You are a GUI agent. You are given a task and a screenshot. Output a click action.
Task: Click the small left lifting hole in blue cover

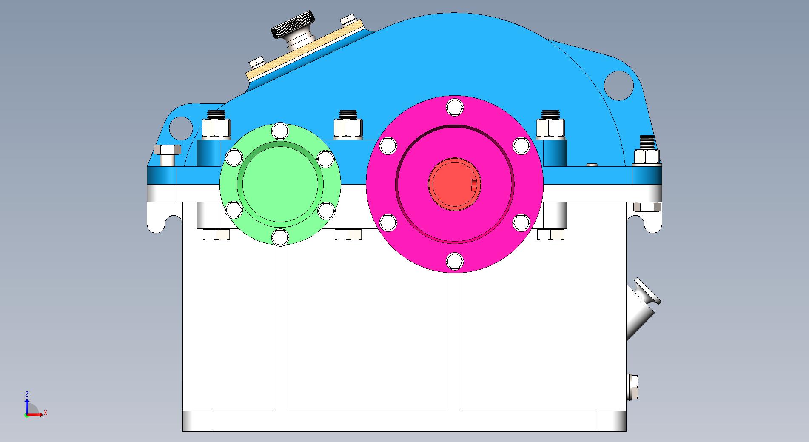coord(181,128)
